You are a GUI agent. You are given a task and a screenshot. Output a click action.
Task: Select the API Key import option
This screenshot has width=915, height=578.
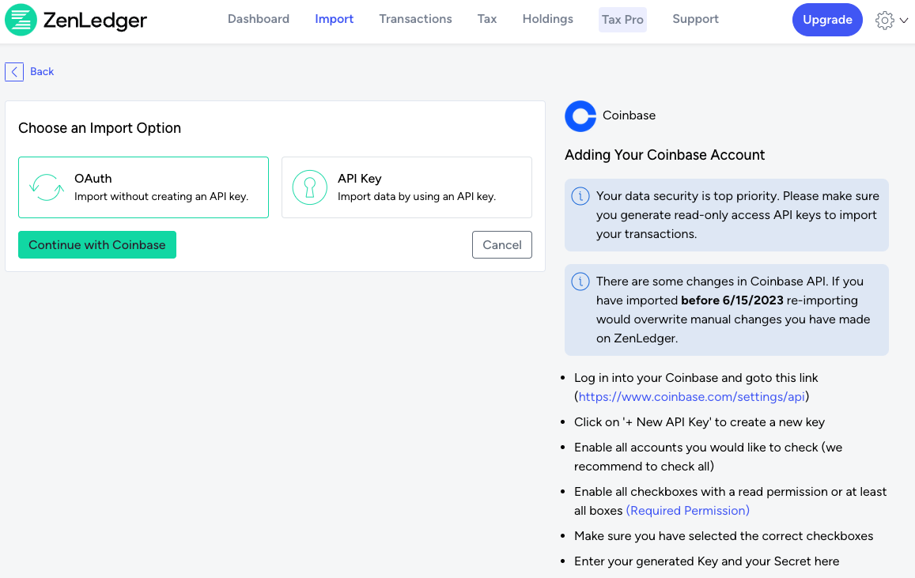click(406, 187)
